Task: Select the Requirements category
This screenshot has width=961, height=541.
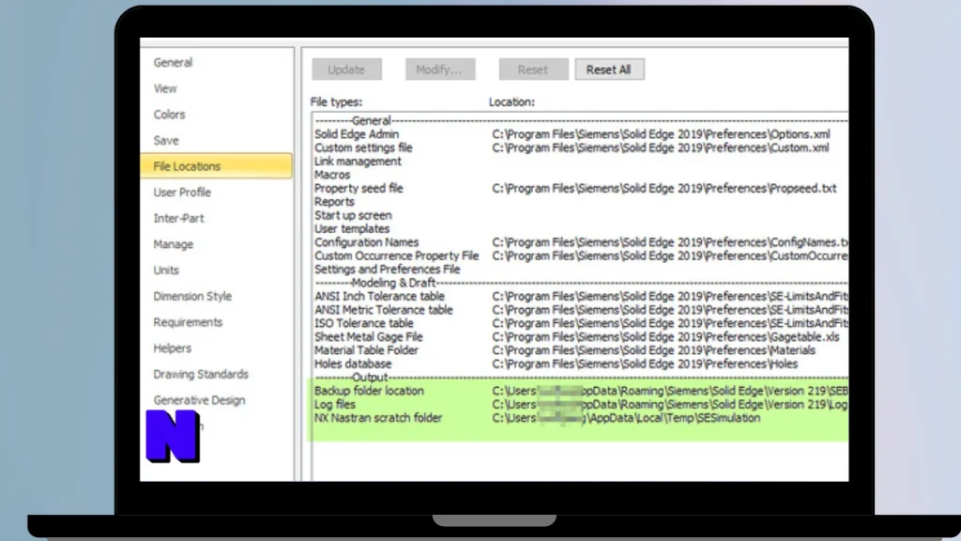Action: [x=188, y=322]
